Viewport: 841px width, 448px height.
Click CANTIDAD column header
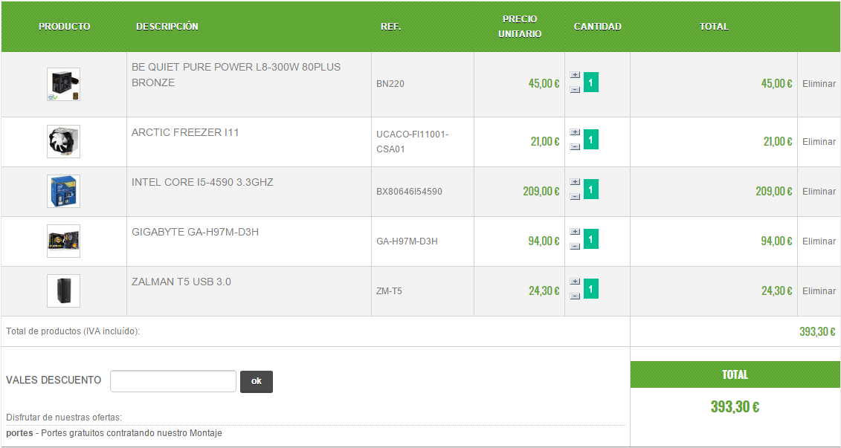click(x=598, y=26)
